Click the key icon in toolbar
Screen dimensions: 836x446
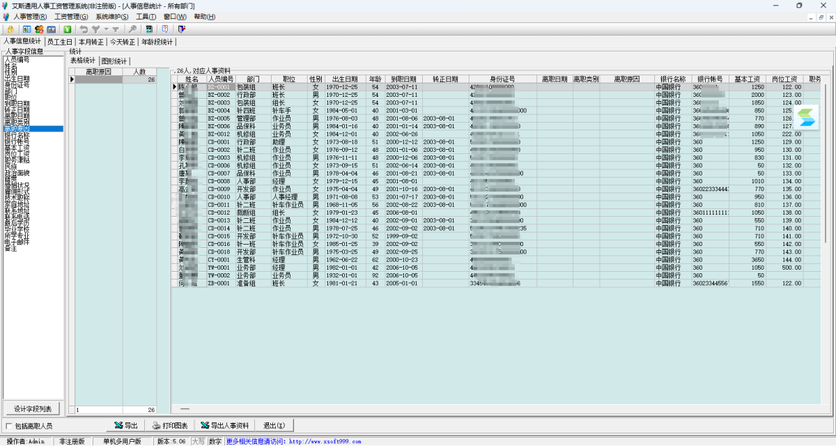click(x=132, y=29)
